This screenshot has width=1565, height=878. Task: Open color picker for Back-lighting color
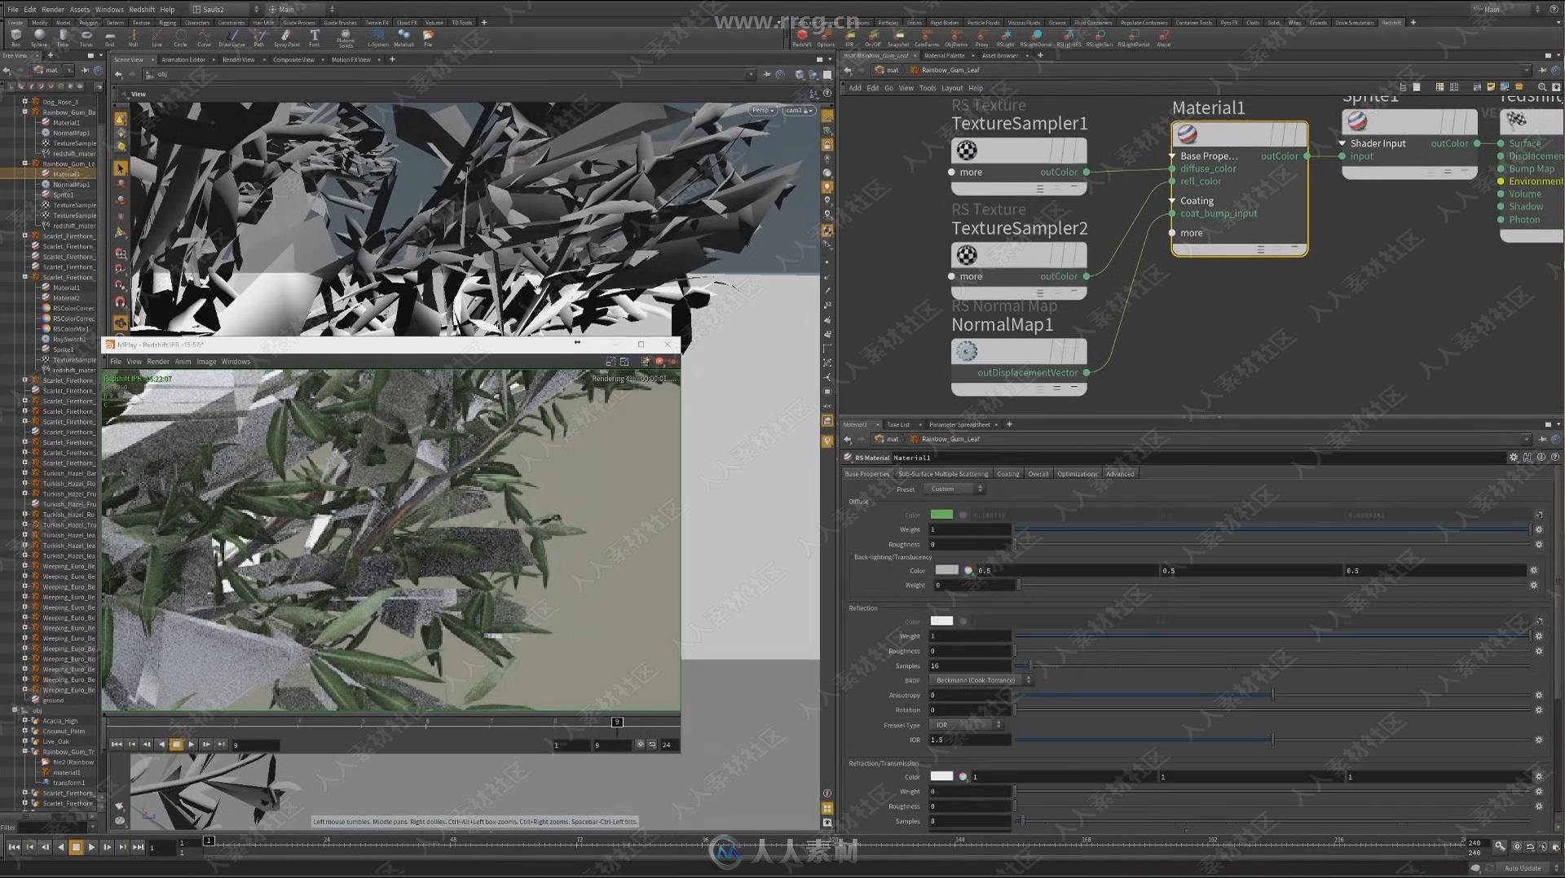click(x=968, y=570)
